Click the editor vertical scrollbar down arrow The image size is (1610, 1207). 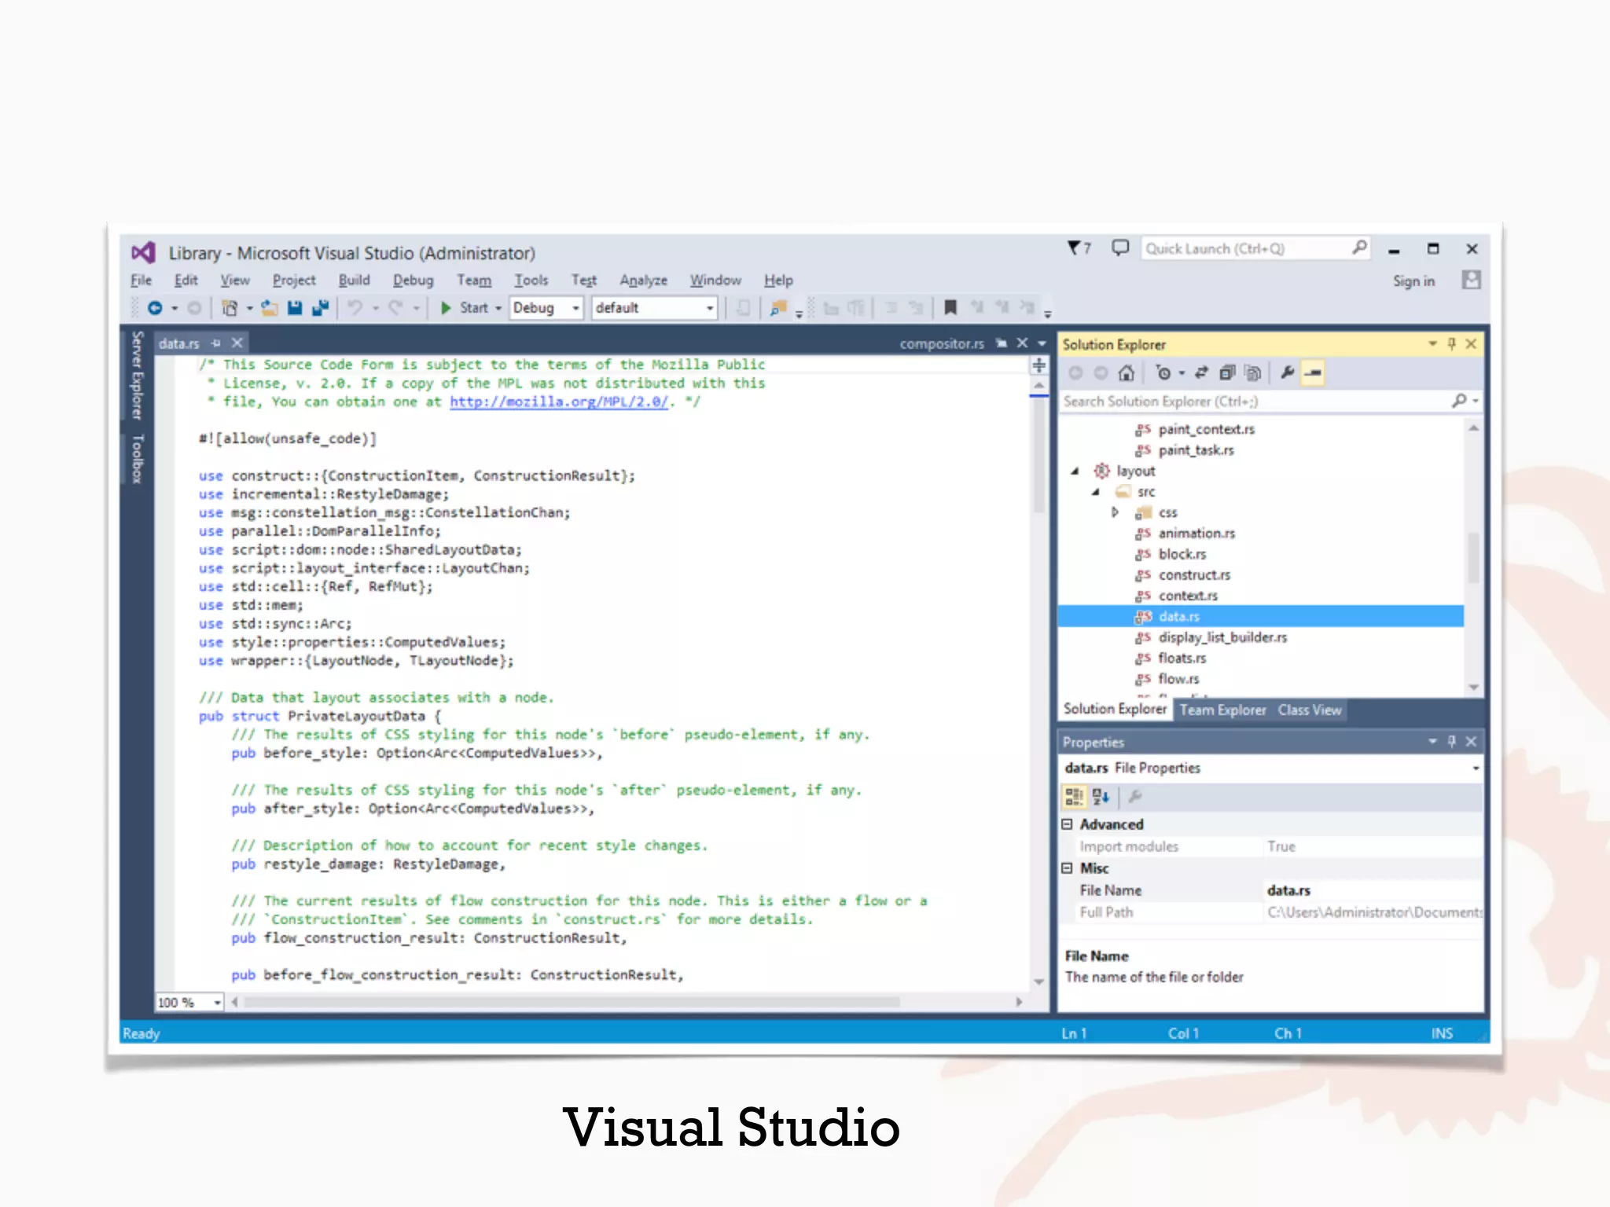click(x=1038, y=981)
